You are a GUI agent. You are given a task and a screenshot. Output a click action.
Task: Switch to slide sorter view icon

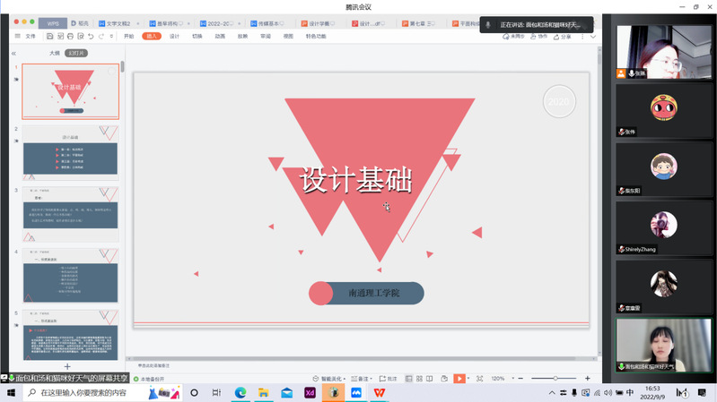click(x=419, y=379)
